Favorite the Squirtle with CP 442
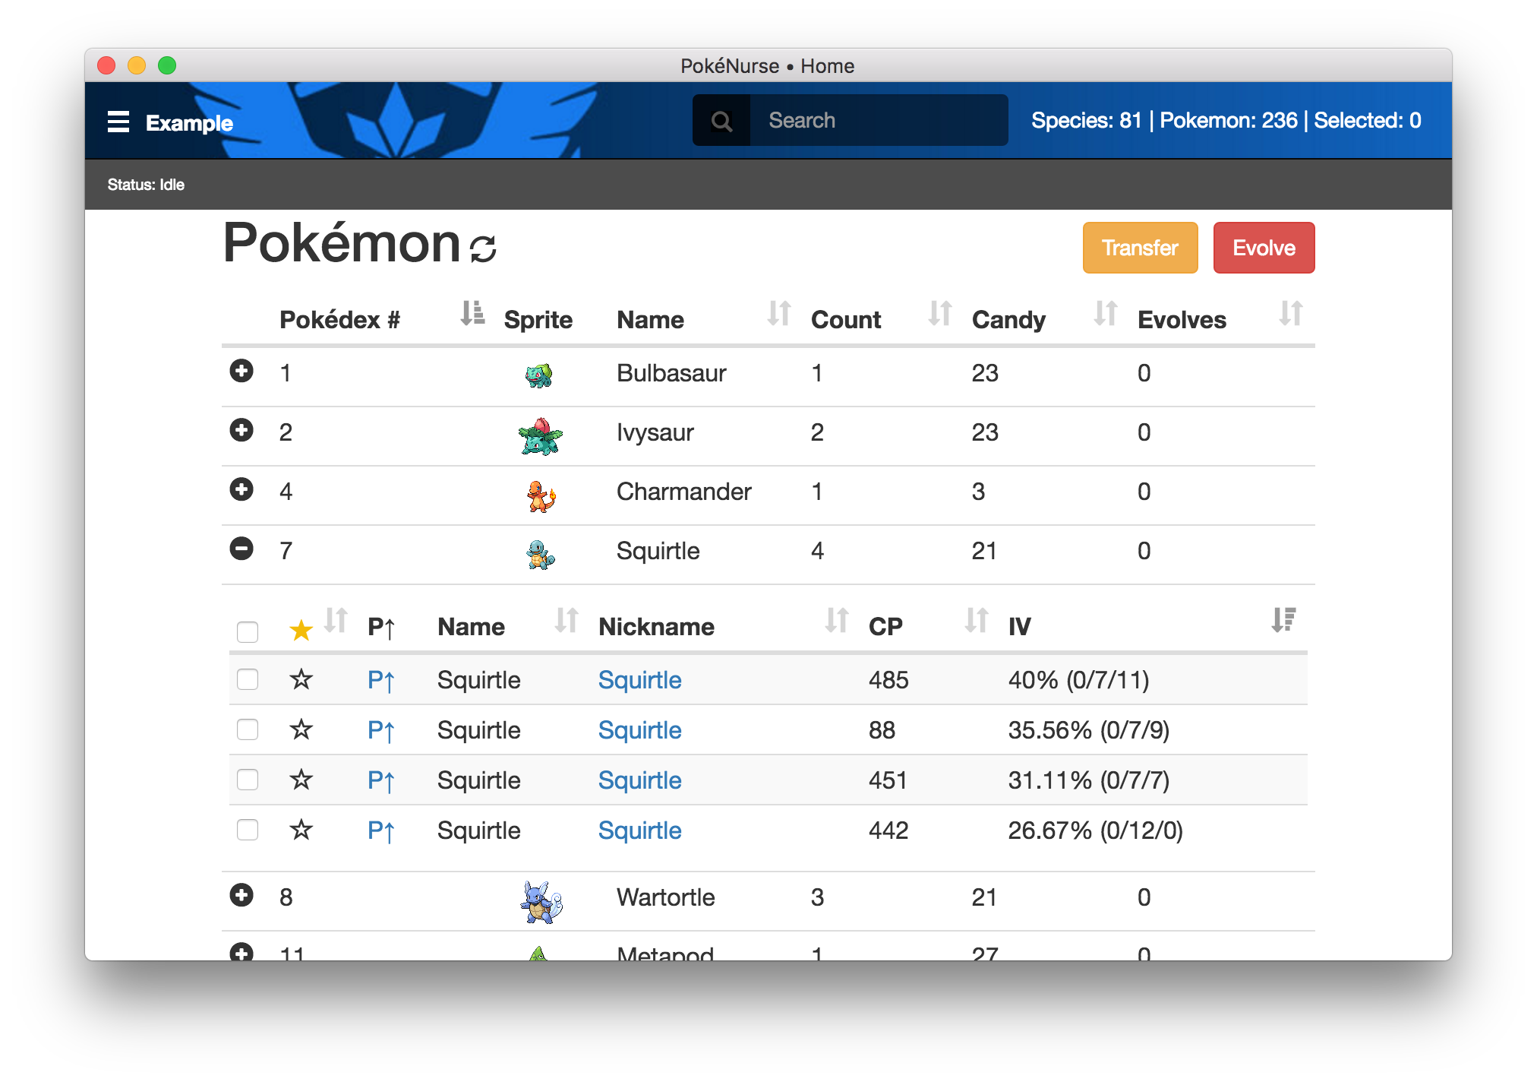This screenshot has height=1082, width=1537. point(301,829)
